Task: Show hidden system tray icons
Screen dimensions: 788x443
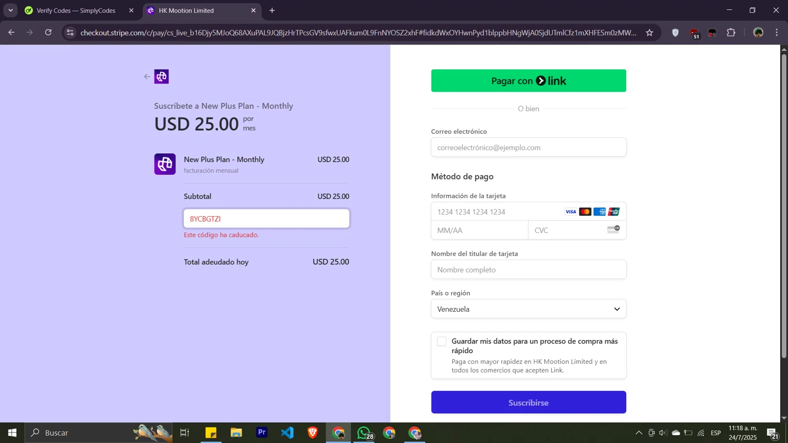Action: [639, 433]
